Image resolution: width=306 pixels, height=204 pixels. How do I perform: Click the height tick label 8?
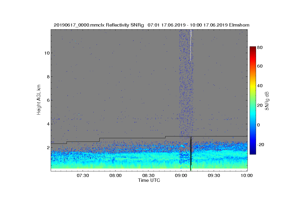[x=48, y=76]
